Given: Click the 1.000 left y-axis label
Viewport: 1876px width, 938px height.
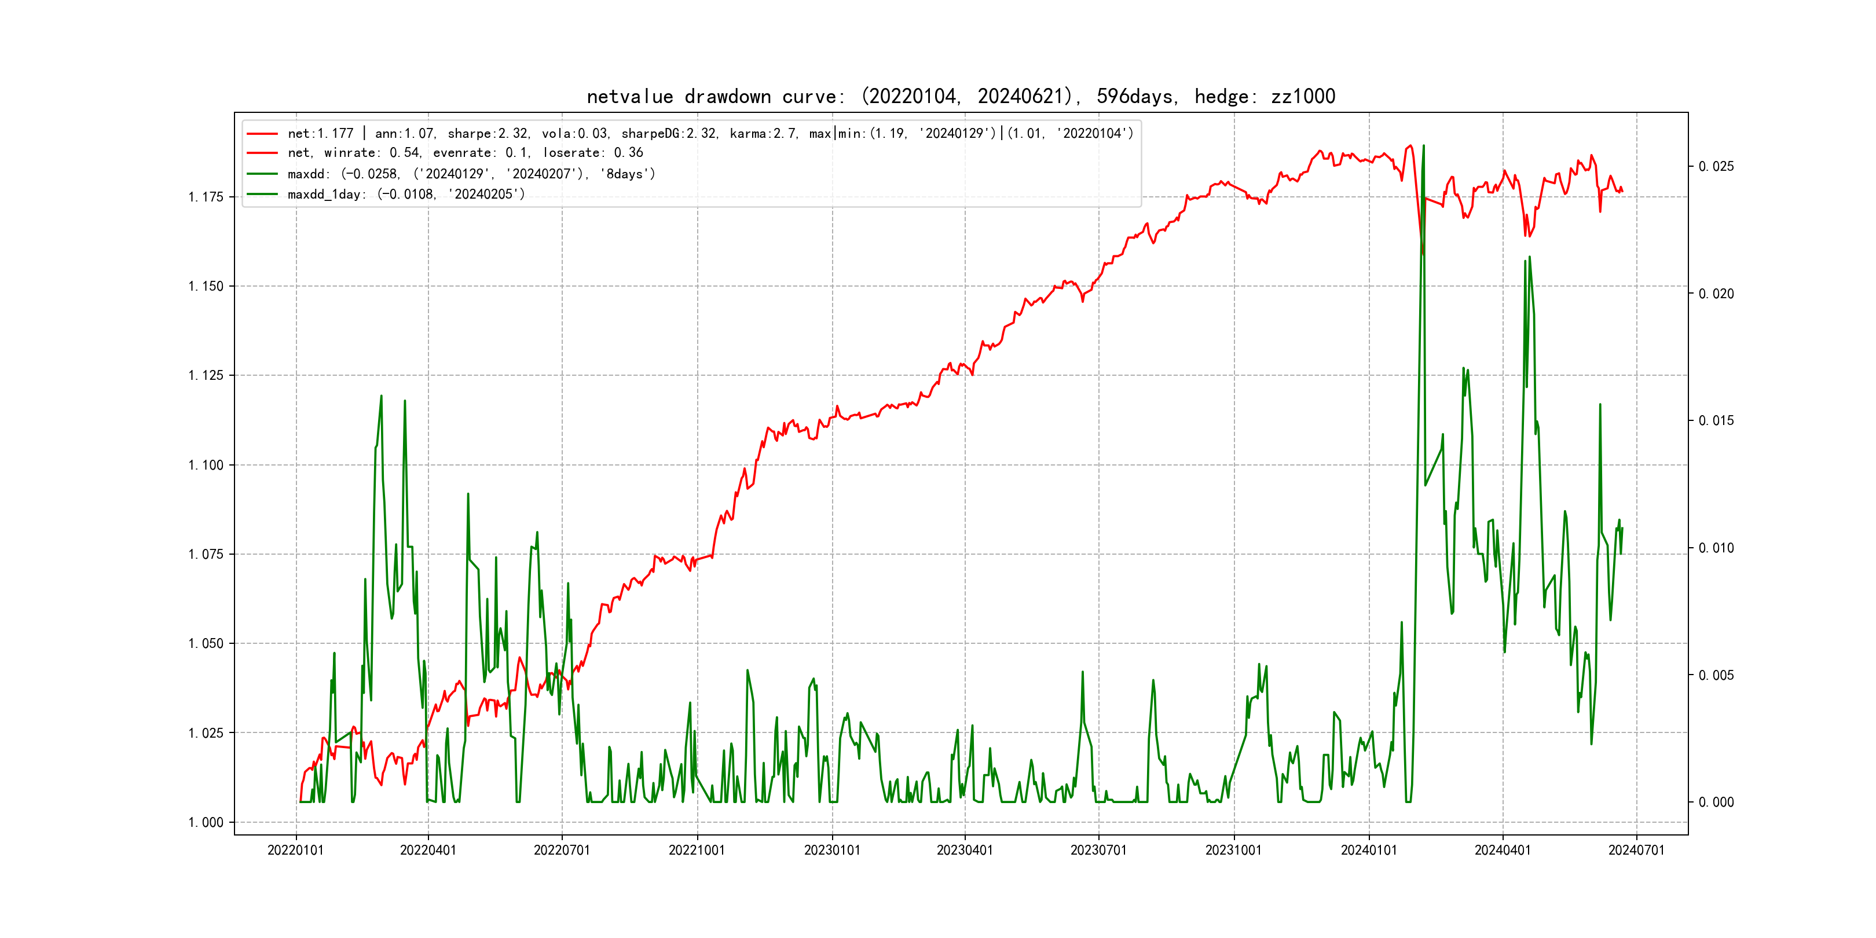Looking at the screenshot, I should pos(206,822).
